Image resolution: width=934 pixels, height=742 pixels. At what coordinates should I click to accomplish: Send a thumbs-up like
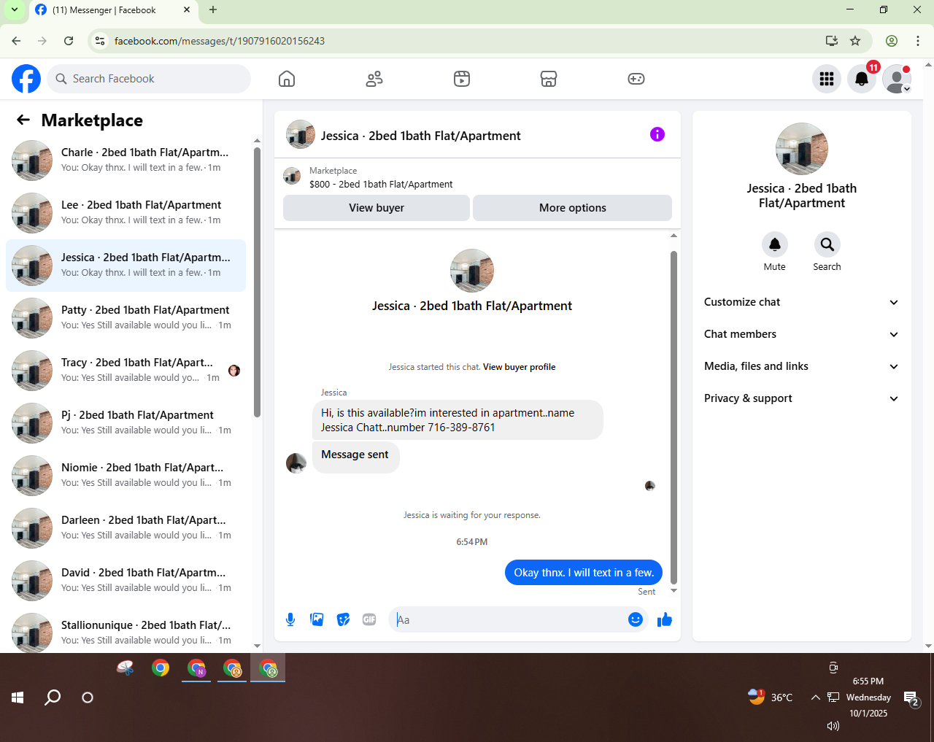665,619
